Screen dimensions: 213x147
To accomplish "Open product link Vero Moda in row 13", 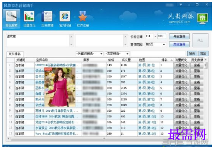I will pos(57,134).
